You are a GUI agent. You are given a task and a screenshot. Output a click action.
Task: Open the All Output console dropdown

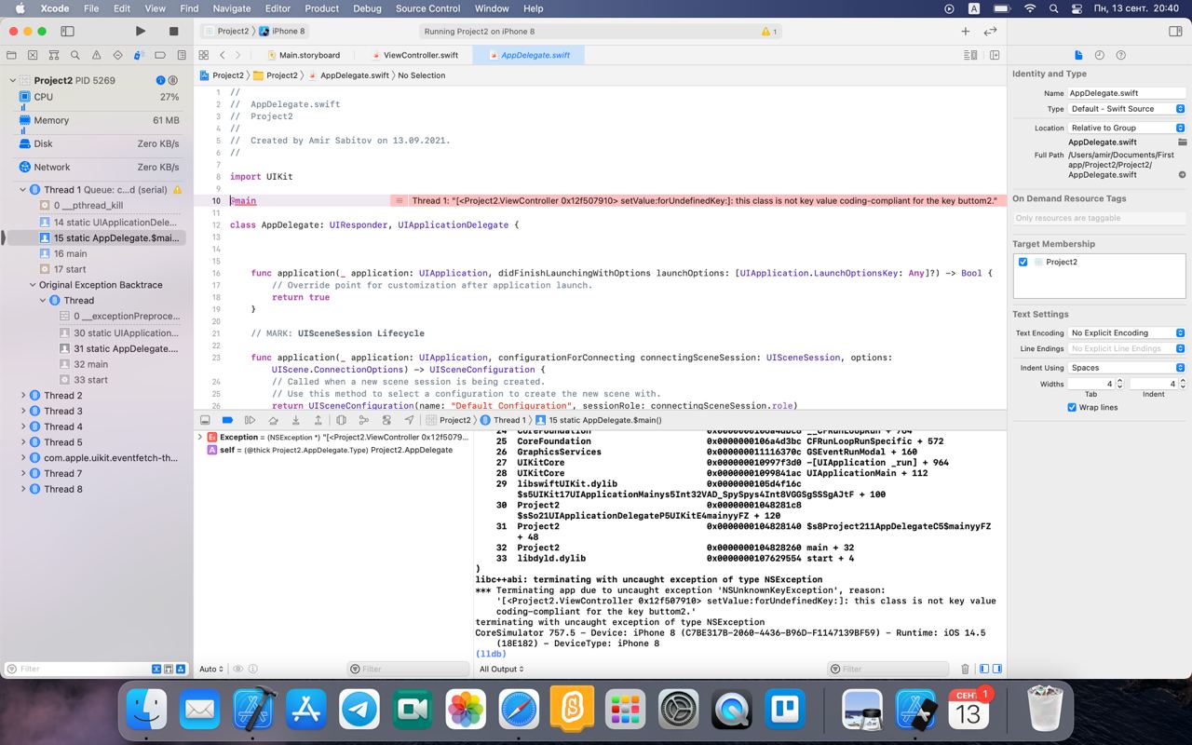tap(501, 669)
